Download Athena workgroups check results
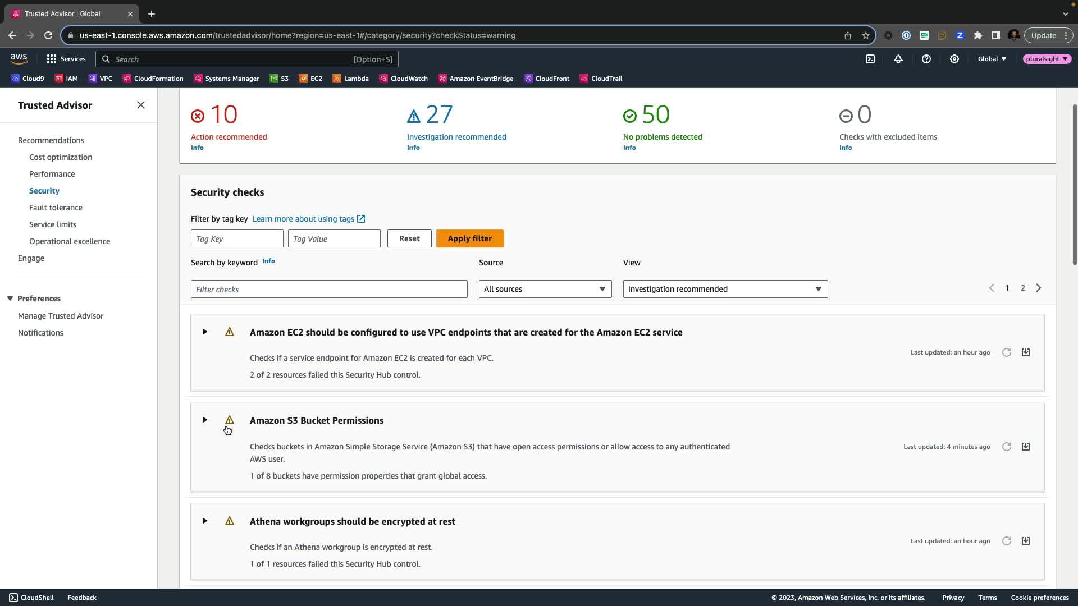The height and width of the screenshot is (606, 1078). (1025, 541)
